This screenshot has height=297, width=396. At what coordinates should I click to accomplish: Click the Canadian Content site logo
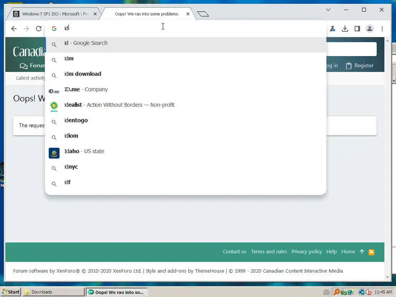pos(29,52)
